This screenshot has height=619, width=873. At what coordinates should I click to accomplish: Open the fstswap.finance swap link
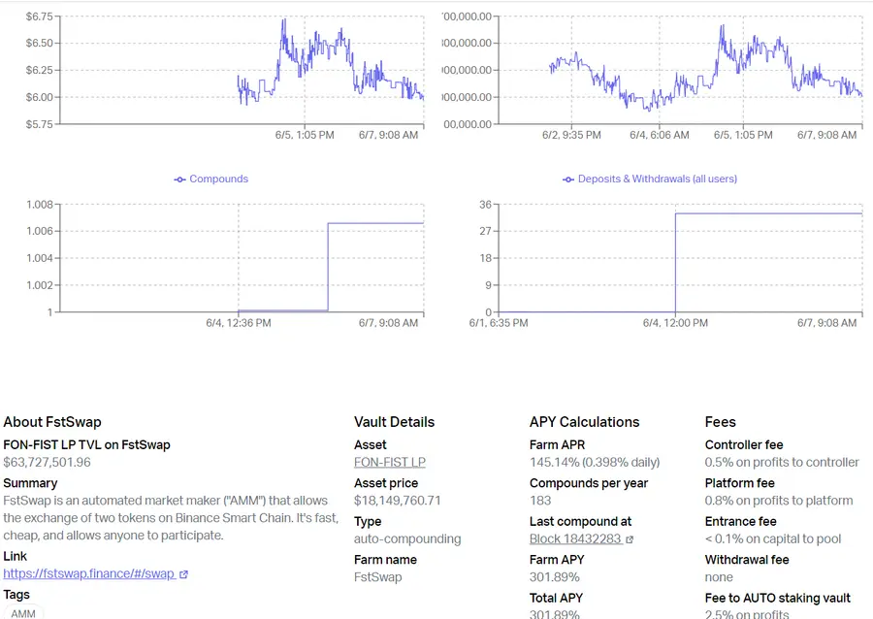pos(89,573)
